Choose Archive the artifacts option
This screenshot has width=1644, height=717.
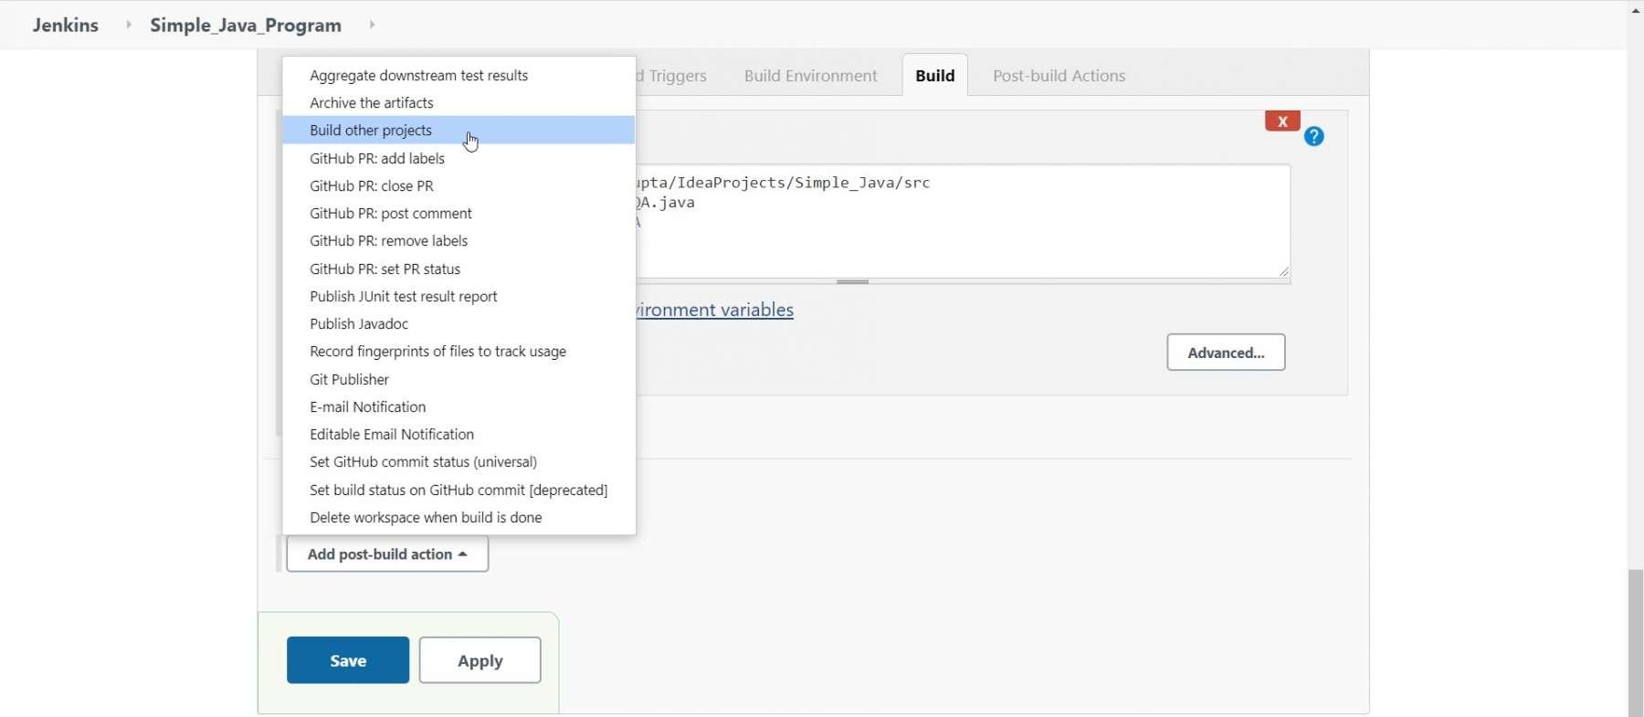pyautogui.click(x=458, y=102)
